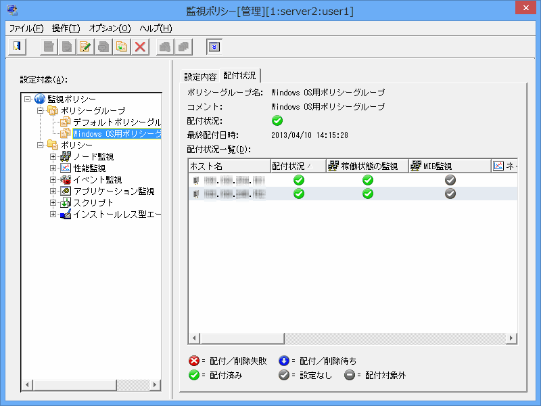Click the red X delete icon
Screen dimensions: 541x406
click(x=140, y=47)
